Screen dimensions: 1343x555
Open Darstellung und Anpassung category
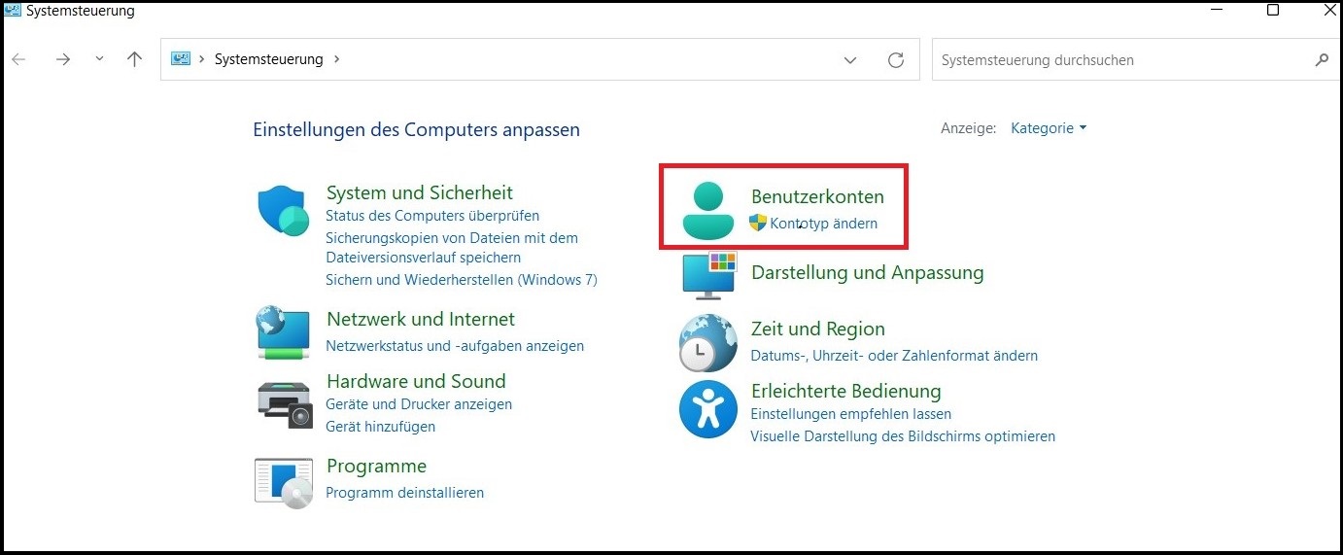tap(867, 273)
